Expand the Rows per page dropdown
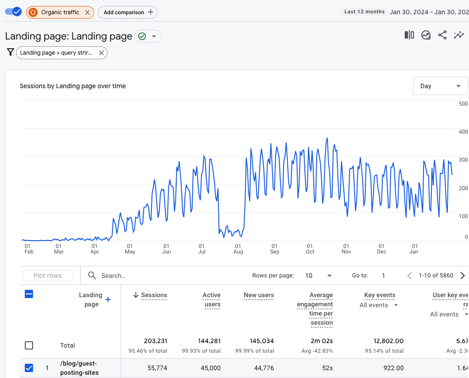 pyautogui.click(x=318, y=276)
